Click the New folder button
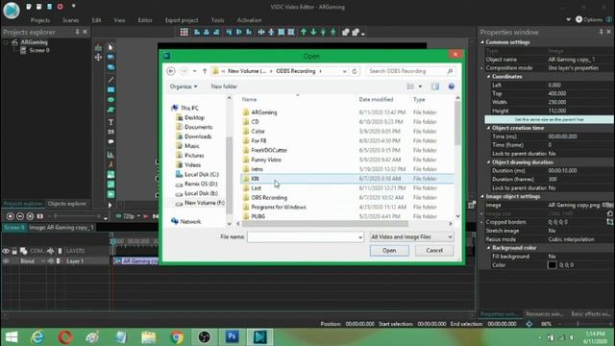This screenshot has height=346, width=615. pos(224,86)
